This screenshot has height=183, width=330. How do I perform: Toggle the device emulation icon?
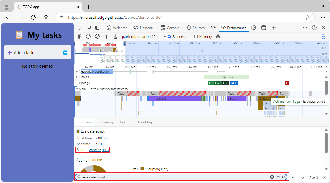pyautogui.click(x=88, y=28)
